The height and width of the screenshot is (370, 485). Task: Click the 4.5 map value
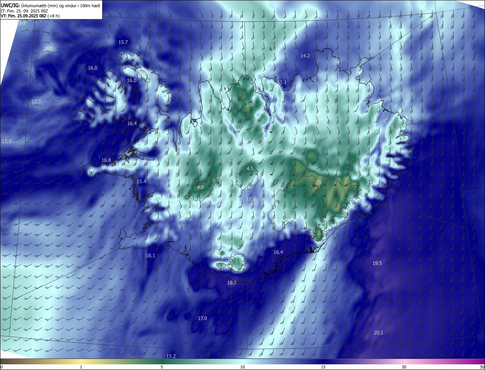[x=250, y=169]
